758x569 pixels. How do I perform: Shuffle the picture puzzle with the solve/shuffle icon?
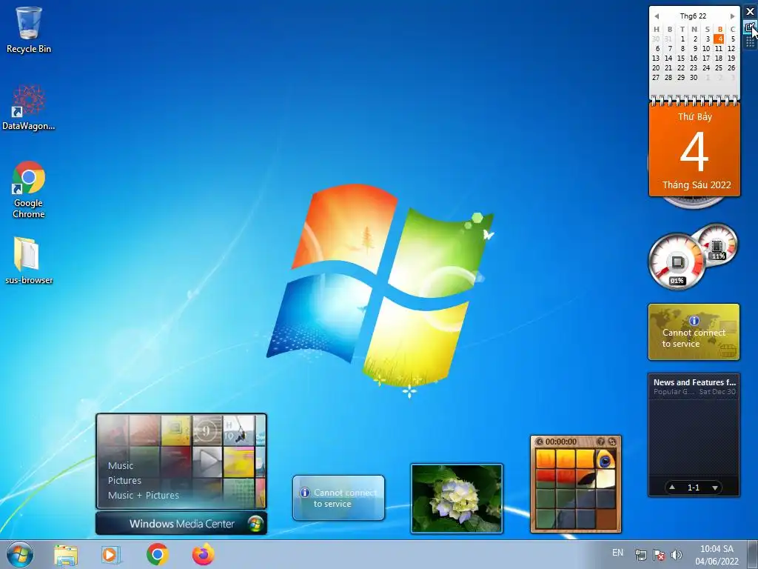coord(612,442)
